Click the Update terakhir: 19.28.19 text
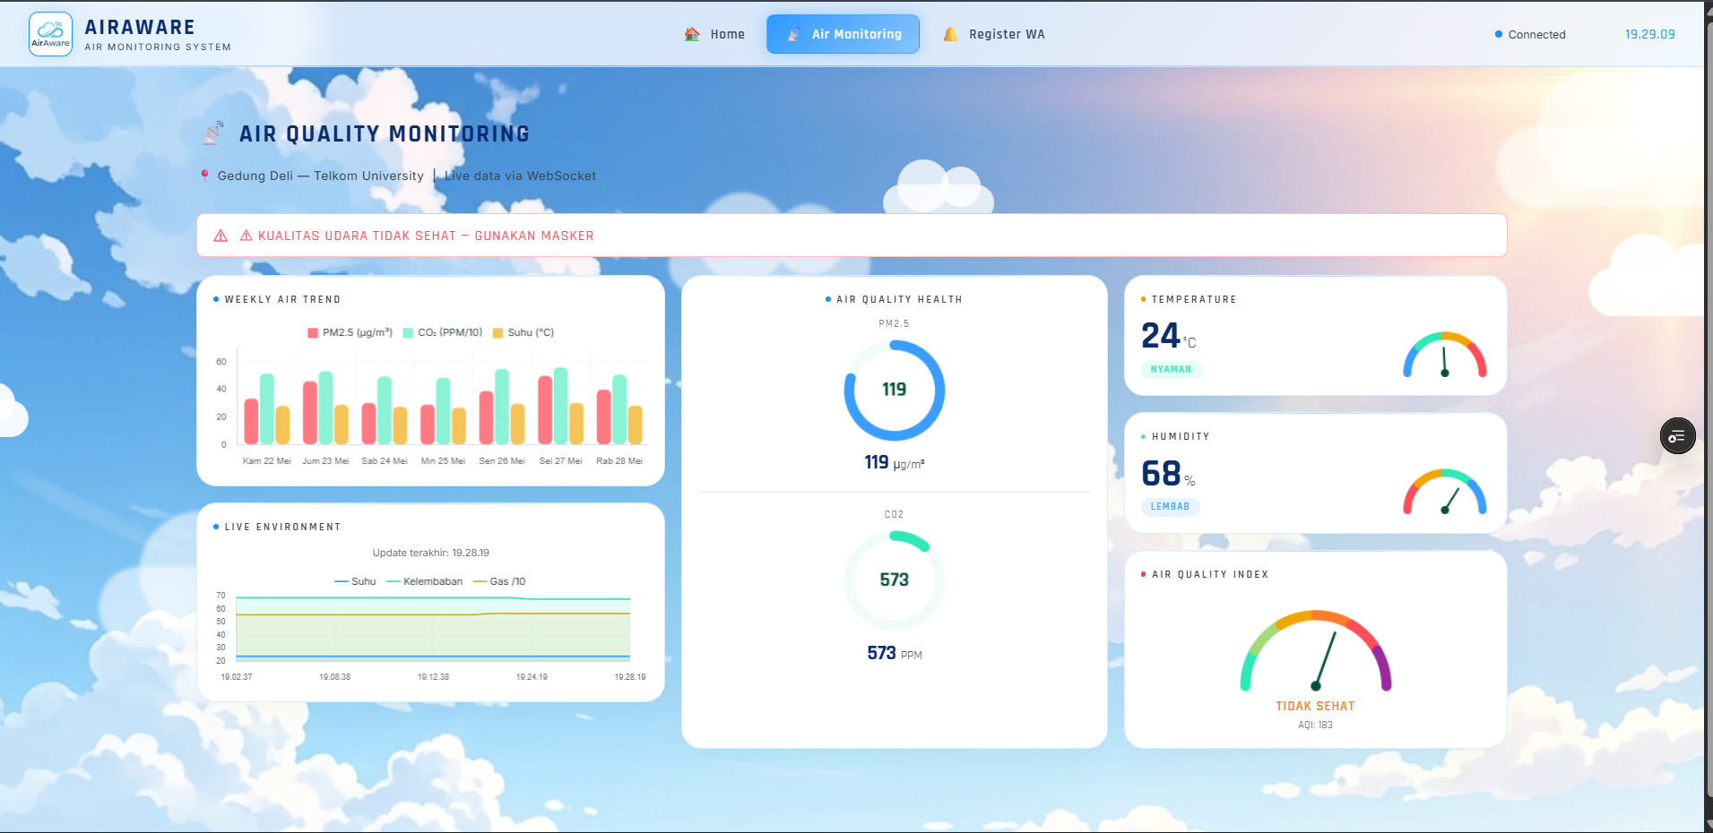1713x833 pixels. [430, 553]
